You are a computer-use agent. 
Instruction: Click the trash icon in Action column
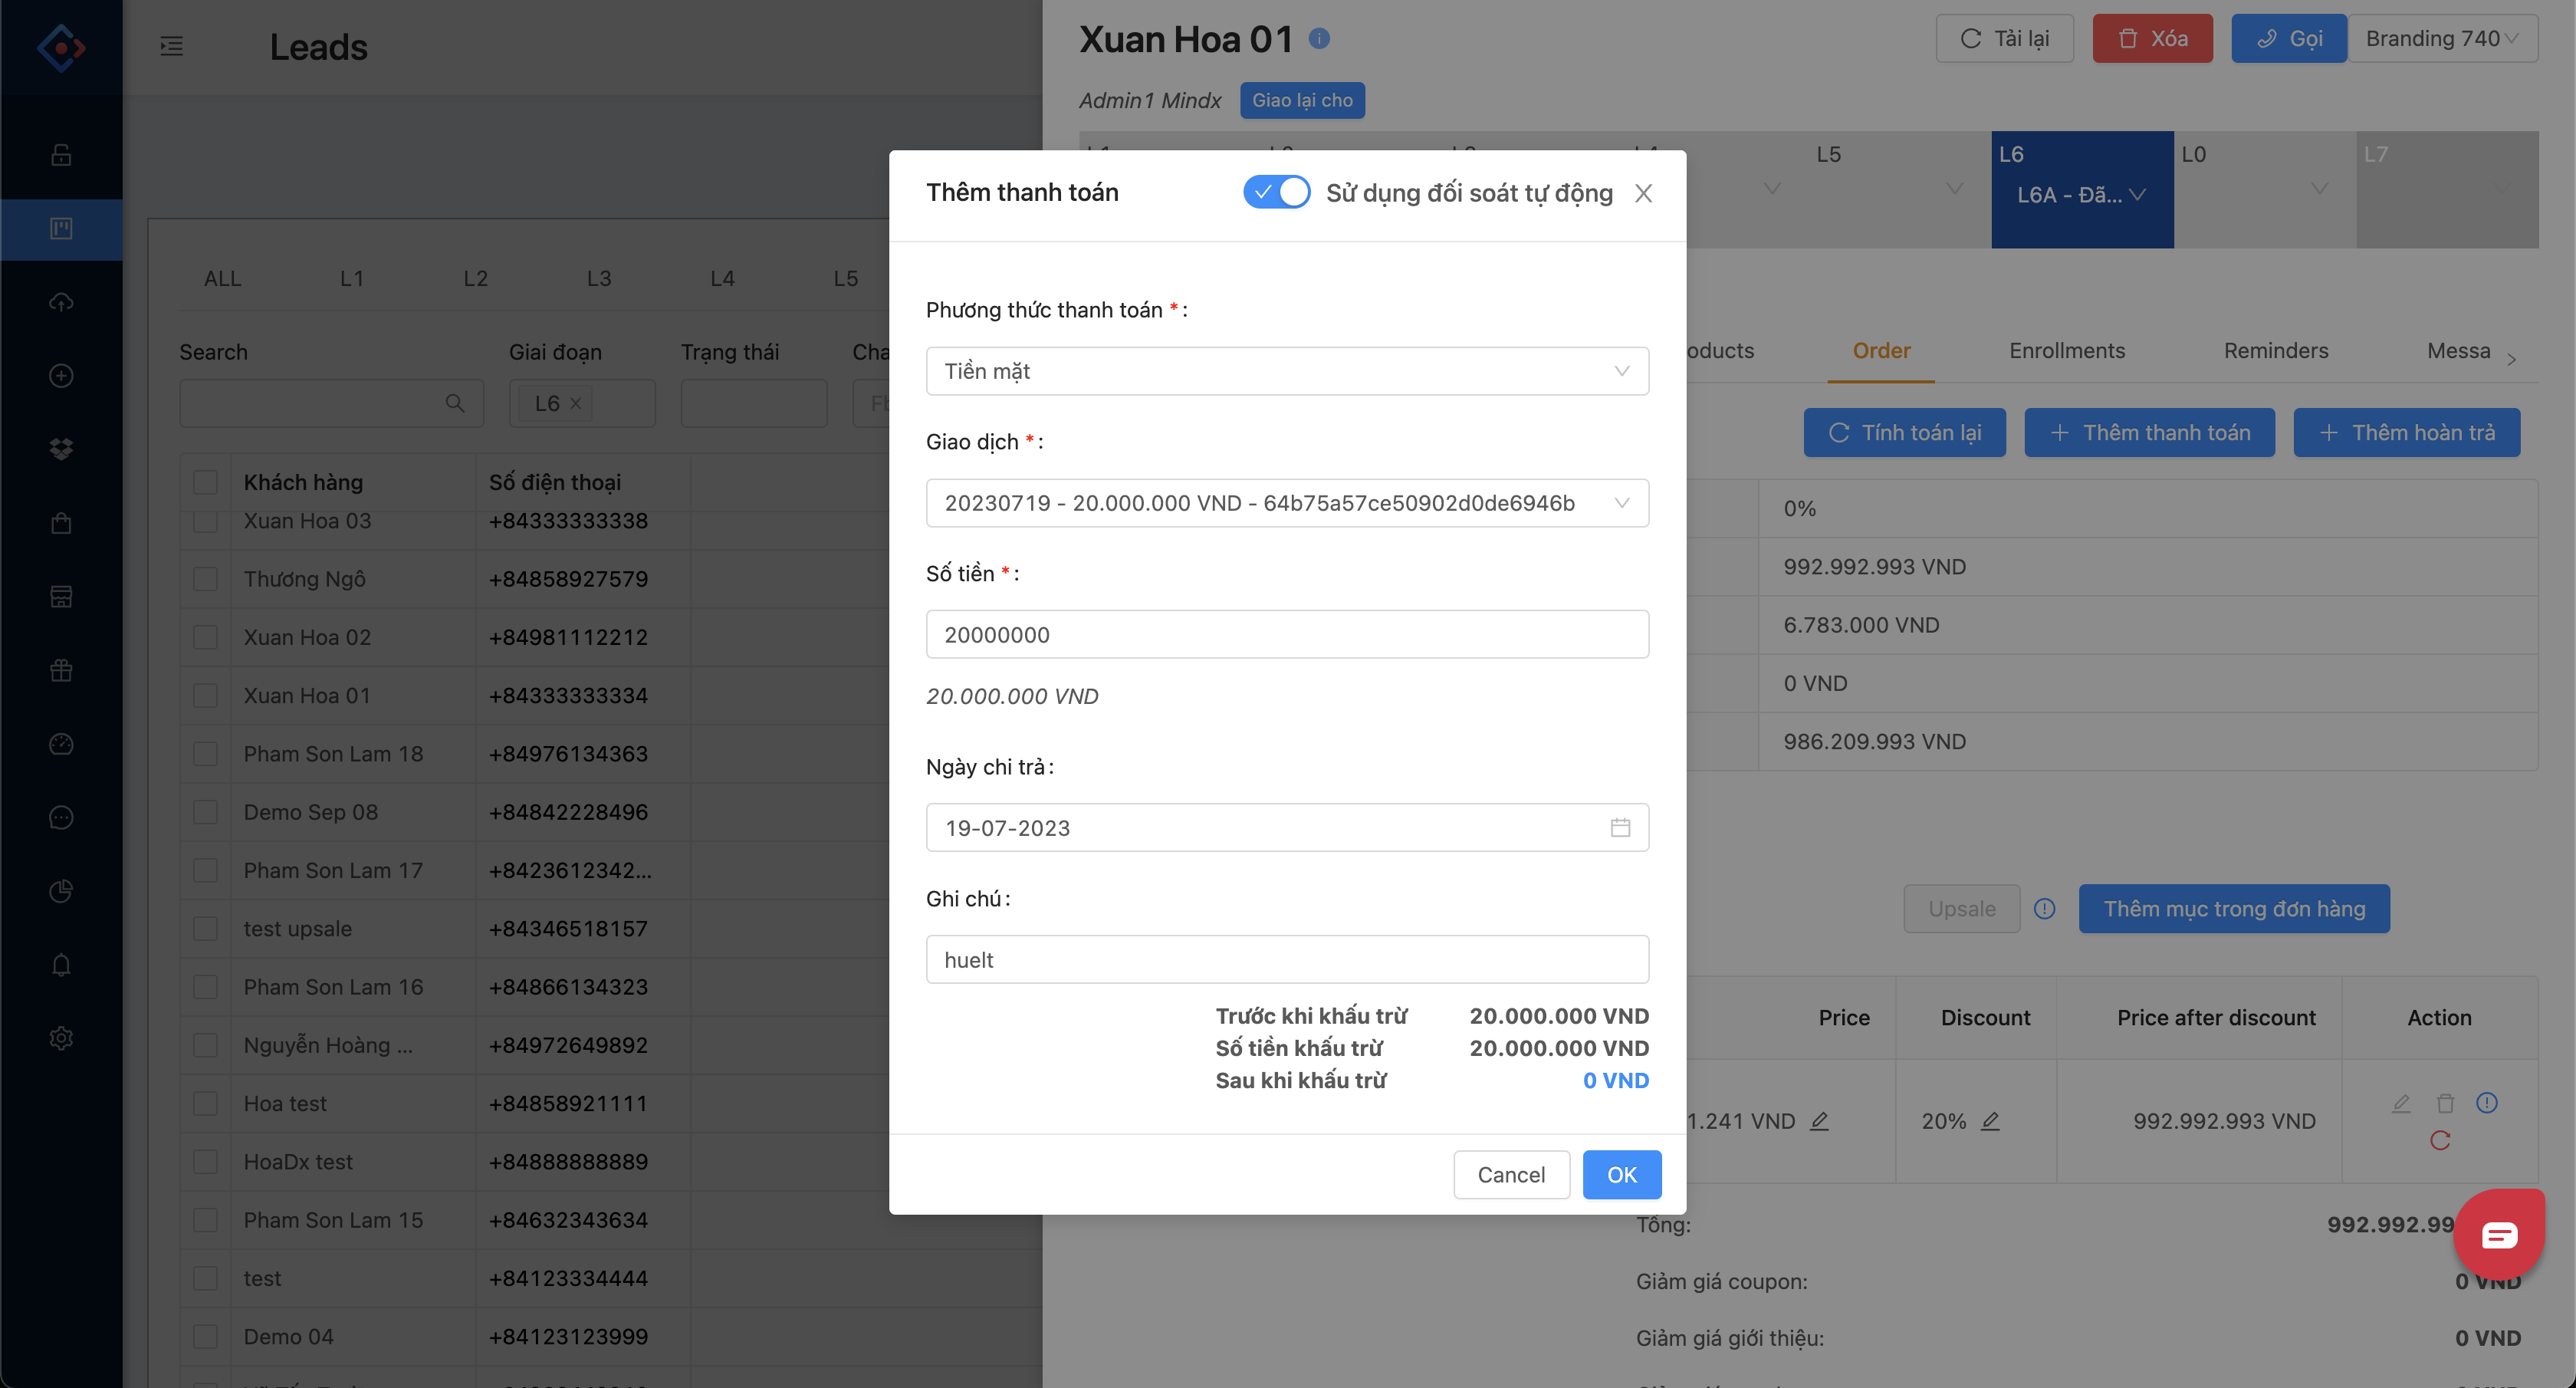pyautogui.click(x=2445, y=1103)
